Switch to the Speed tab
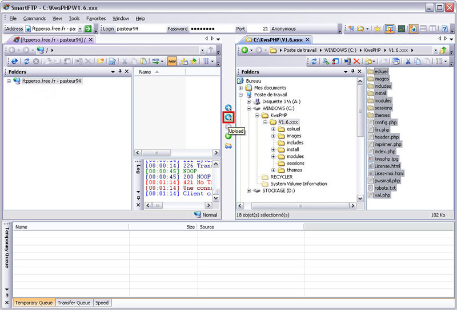 102,303
